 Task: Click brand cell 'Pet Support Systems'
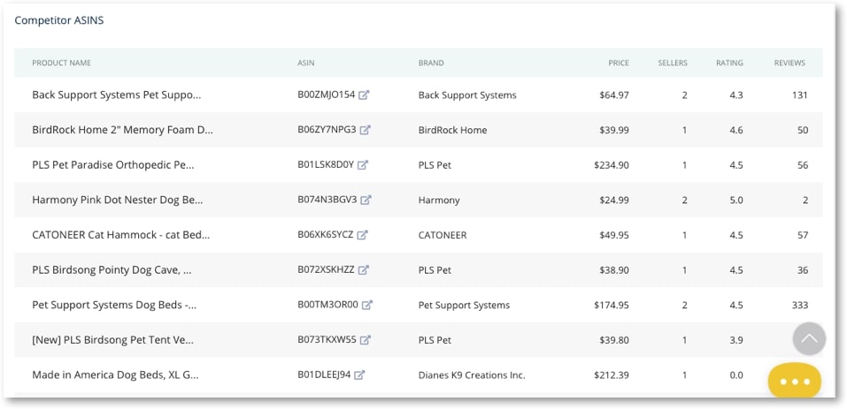(464, 306)
